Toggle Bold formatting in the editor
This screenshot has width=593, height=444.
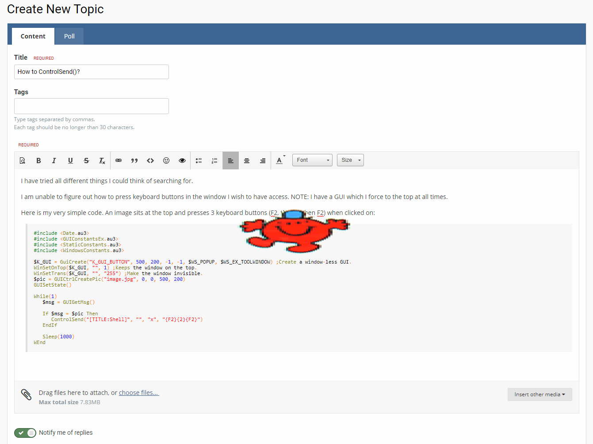point(38,161)
